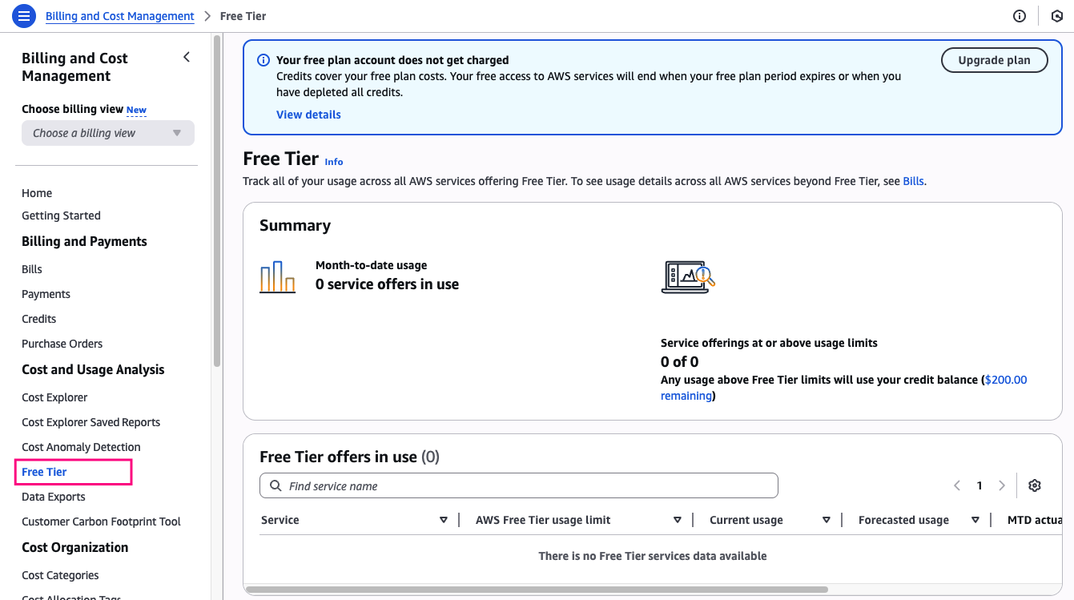Screen dimensions: 1074x600
Task: Click the hexagon icon at top right
Action: click(x=1056, y=16)
